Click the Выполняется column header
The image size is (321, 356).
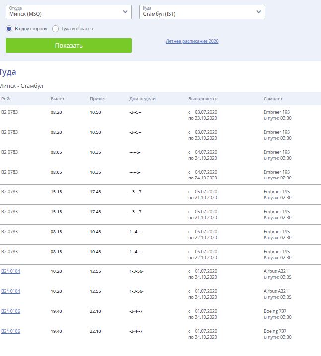coord(203,99)
